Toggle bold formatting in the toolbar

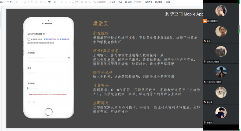click(17, 2)
